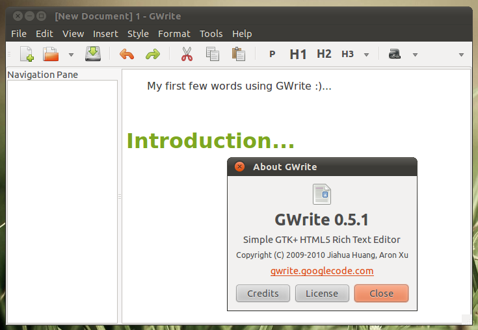Open the Tools menu
The width and height of the screenshot is (478, 330).
pos(211,34)
